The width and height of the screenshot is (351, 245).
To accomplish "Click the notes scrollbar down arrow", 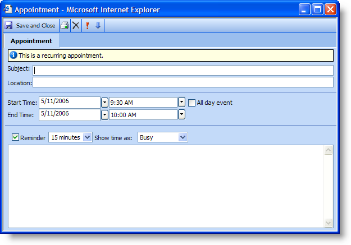I will click(328, 223).
